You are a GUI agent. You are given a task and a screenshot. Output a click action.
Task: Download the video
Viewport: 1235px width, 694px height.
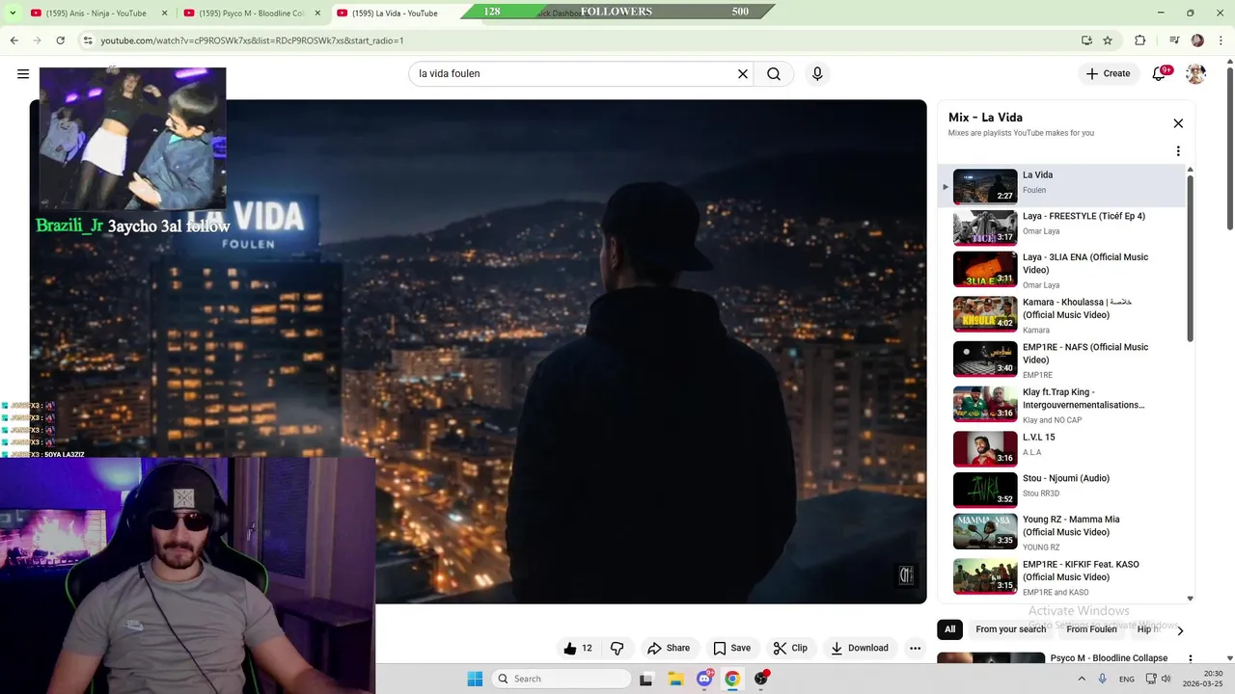(860, 648)
